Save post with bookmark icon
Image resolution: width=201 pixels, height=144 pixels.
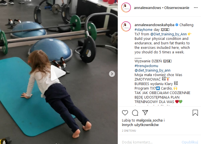[195, 113]
